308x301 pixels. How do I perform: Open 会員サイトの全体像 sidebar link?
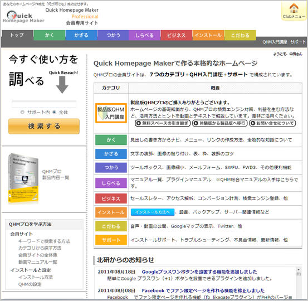coord(38,255)
